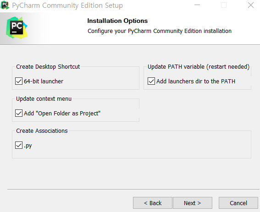Screen dimensions: 260x212
Task: Disable the .py file association checkbox
Action: tap(19, 145)
